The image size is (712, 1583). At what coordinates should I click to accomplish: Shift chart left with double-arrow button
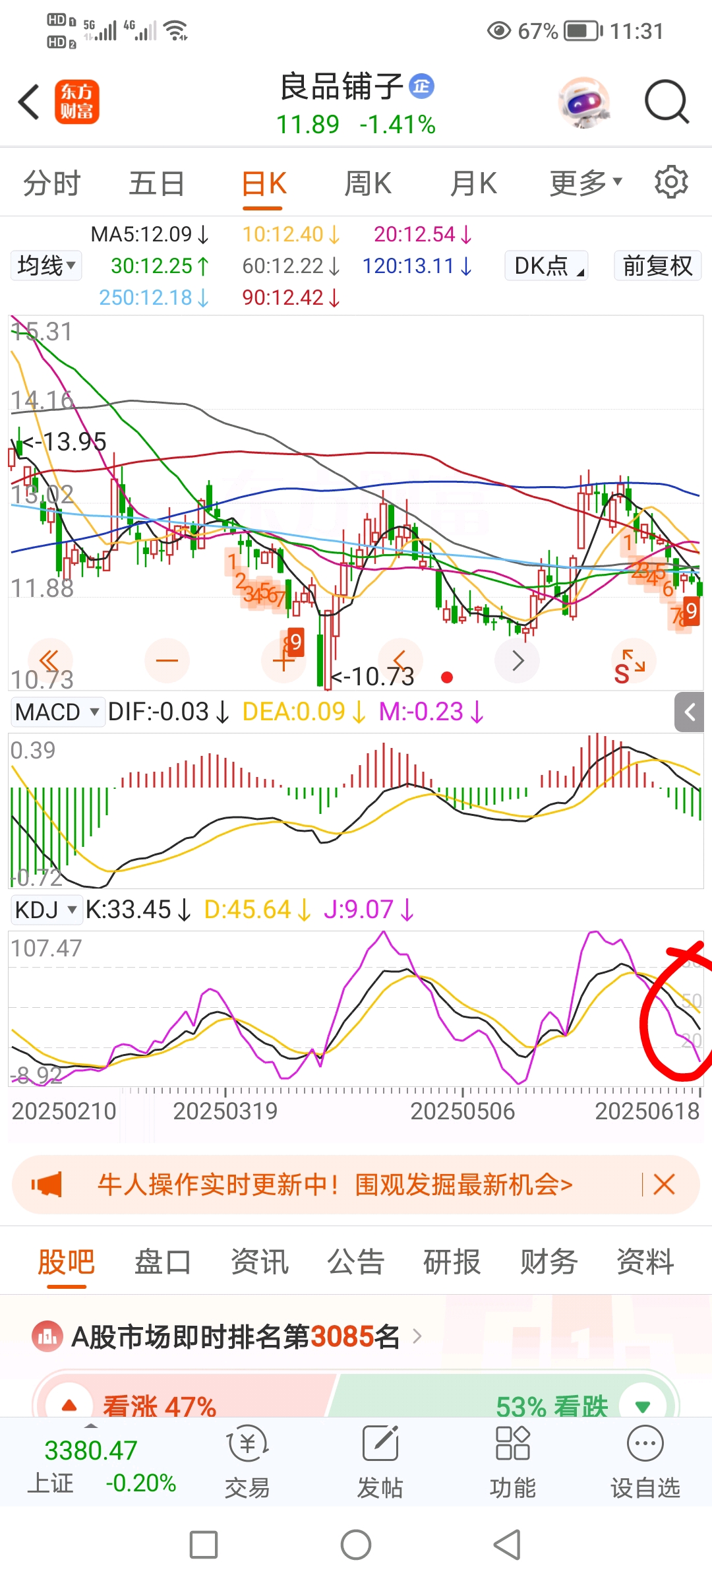(49, 660)
